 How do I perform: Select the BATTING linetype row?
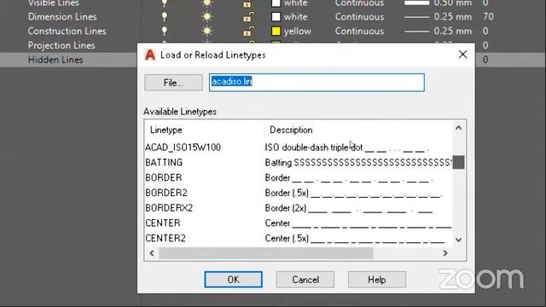coord(299,163)
